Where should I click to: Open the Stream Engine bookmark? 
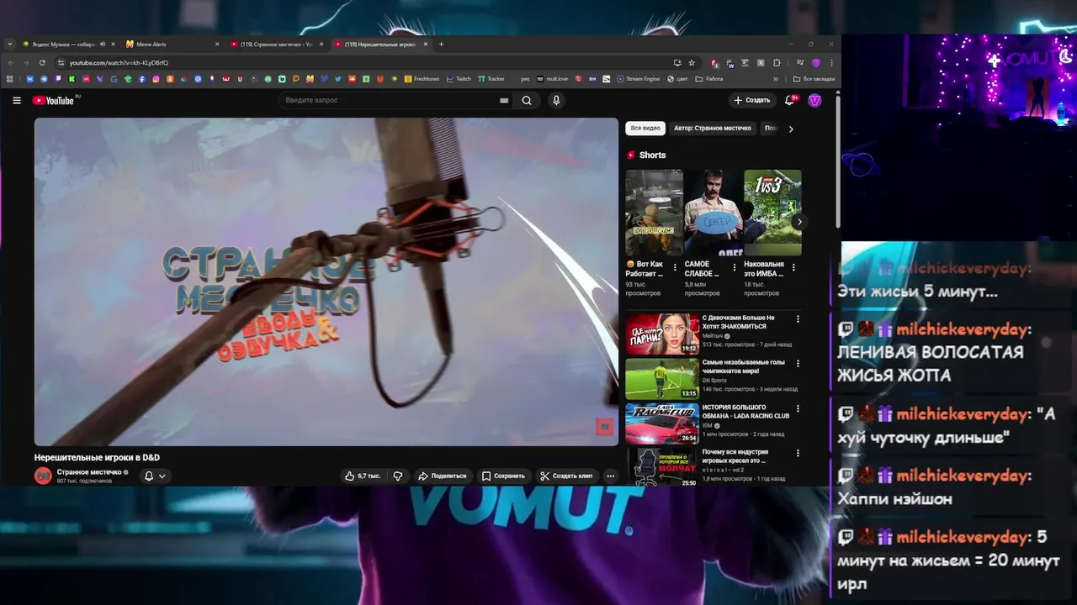638,79
